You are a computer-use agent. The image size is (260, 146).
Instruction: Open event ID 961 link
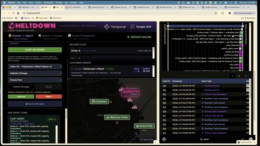[x=164, y=99]
